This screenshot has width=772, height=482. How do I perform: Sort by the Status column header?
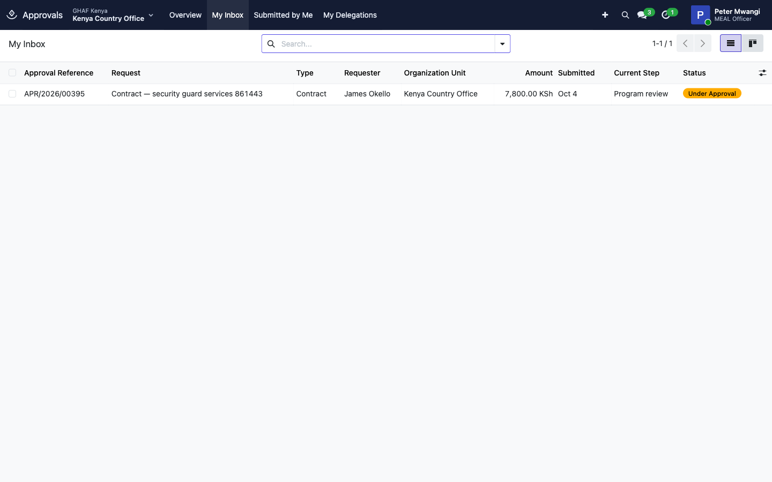(x=694, y=73)
